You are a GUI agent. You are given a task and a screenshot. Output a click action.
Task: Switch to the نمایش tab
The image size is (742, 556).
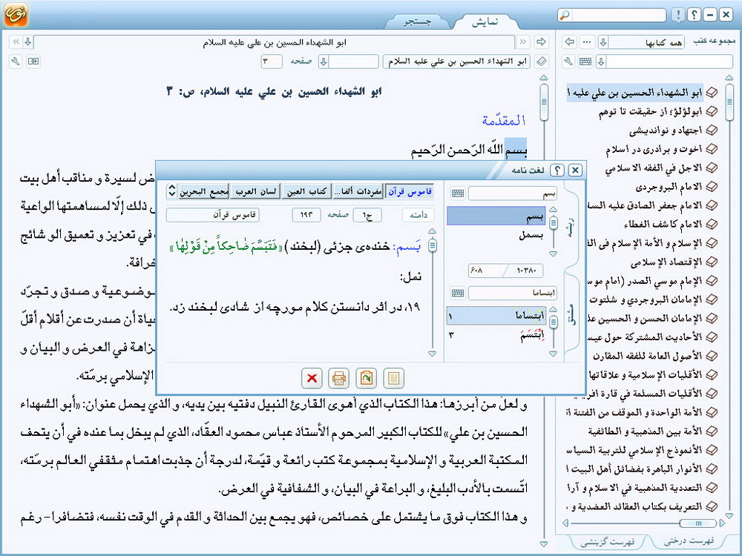tap(485, 21)
